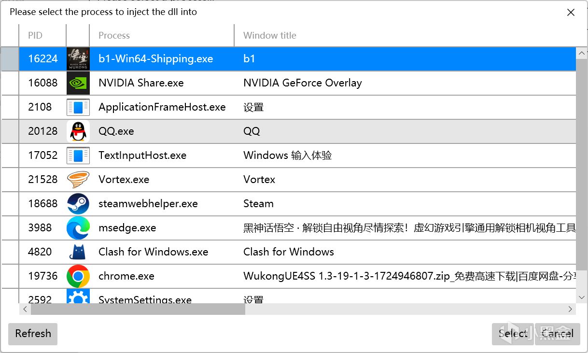Click the horizontal scrollbar thumb
The height and width of the screenshot is (353, 588).
tap(138, 309)
